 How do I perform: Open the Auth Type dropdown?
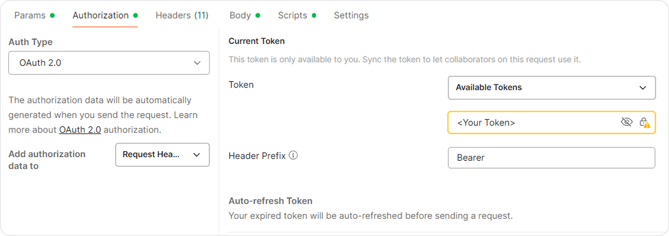tap(109, 63)
